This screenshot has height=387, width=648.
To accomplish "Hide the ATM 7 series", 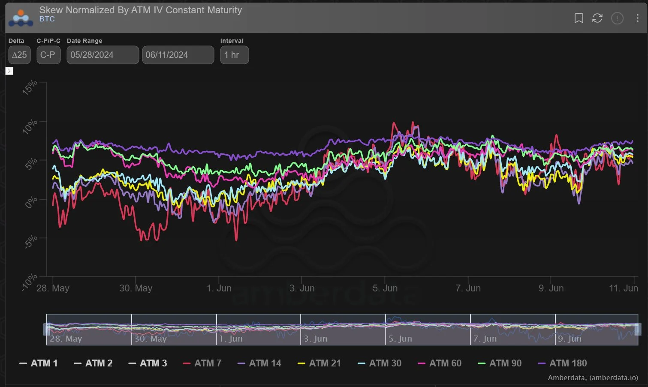I will pos(202,363).
